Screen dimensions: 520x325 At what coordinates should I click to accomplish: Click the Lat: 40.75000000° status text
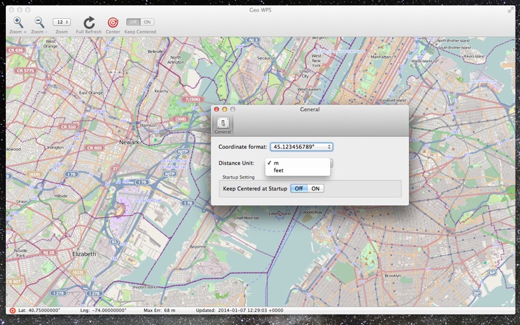pos(39,311)
